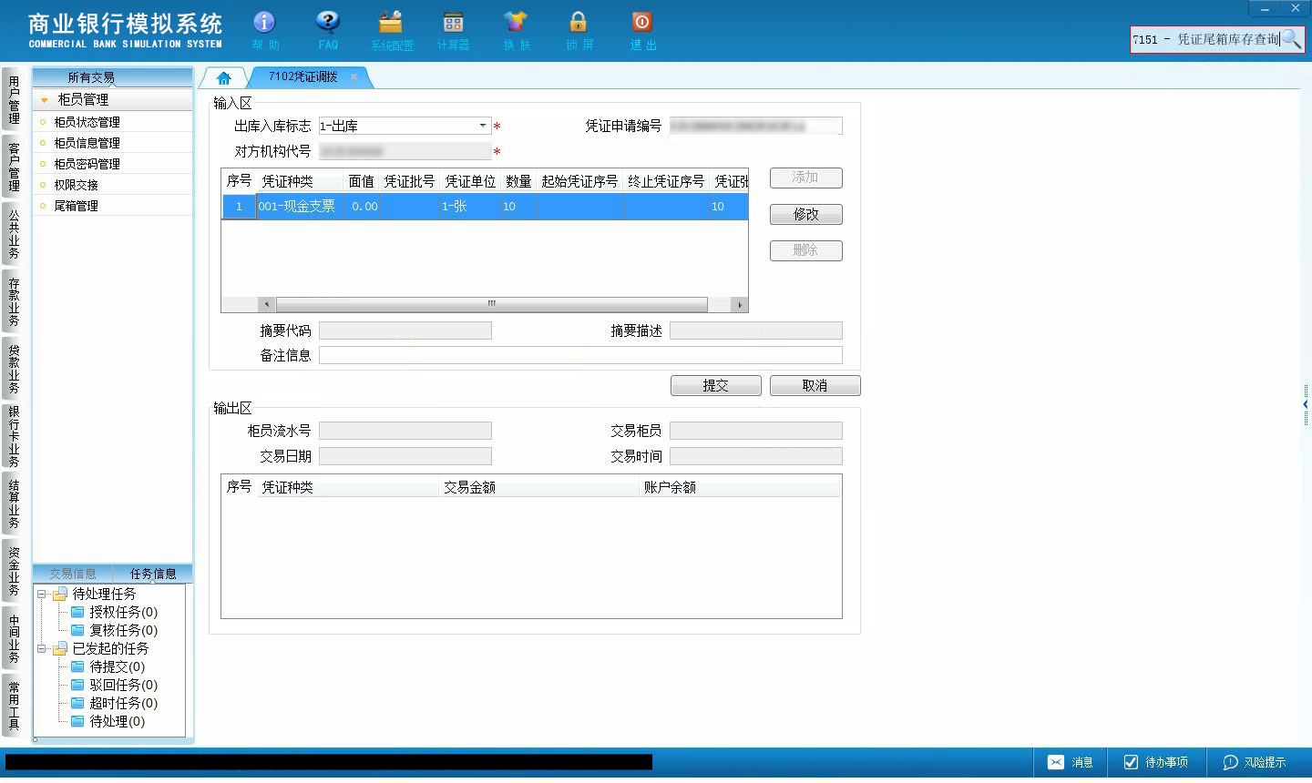Click the 备注信息 input field
1312x783 pixels.
(580, 355)
